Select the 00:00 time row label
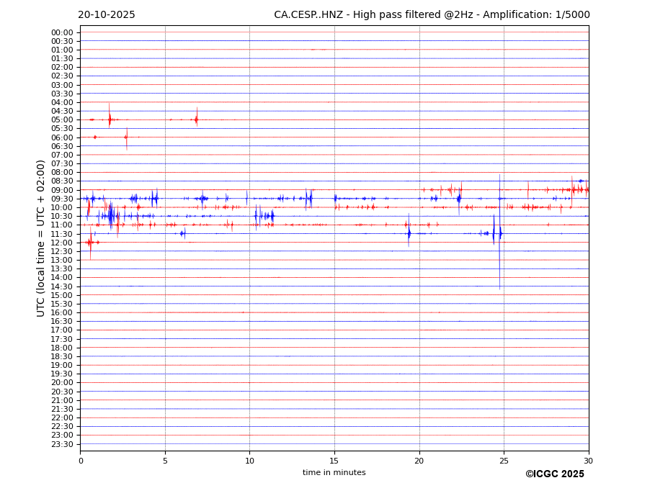Viewport: 668px width, 501px height. click(x=62, y=32)
